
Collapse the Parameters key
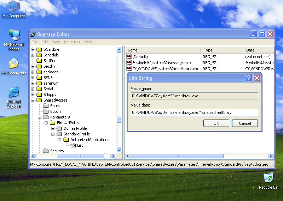click(39, 117)
